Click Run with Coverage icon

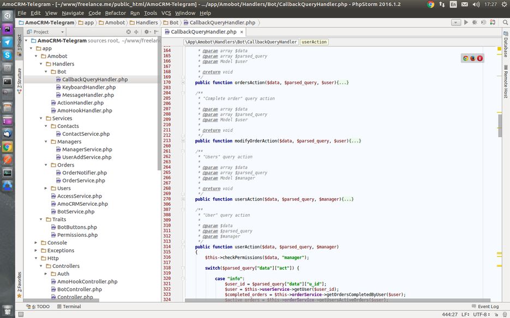(484, 22)
